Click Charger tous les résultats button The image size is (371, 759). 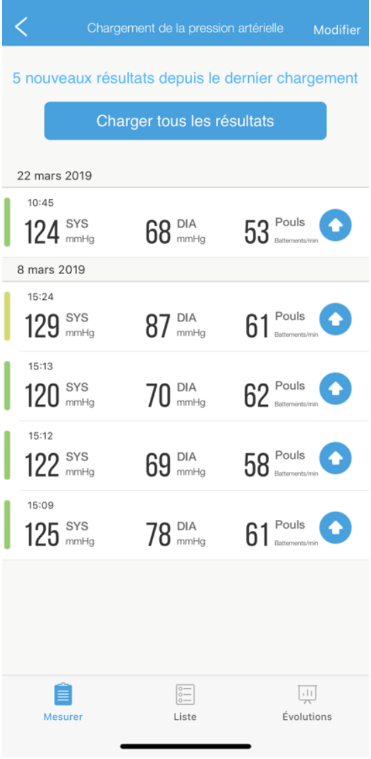pyautogui.click(x=185, y=120)
